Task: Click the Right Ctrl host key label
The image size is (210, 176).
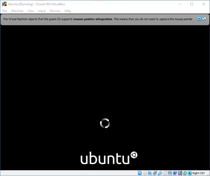Action: click(198, 173)
